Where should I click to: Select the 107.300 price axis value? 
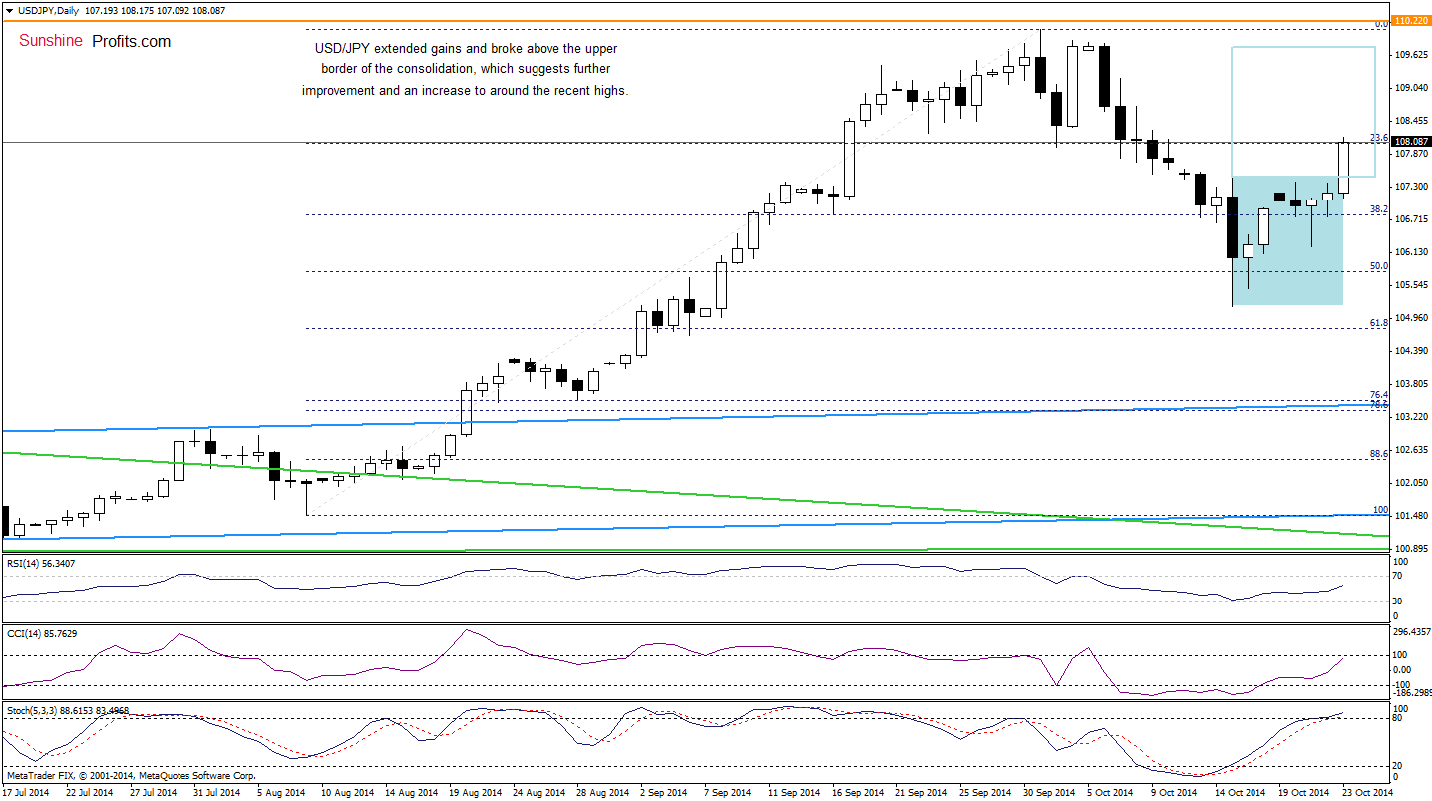click(x=1410, y=187)
